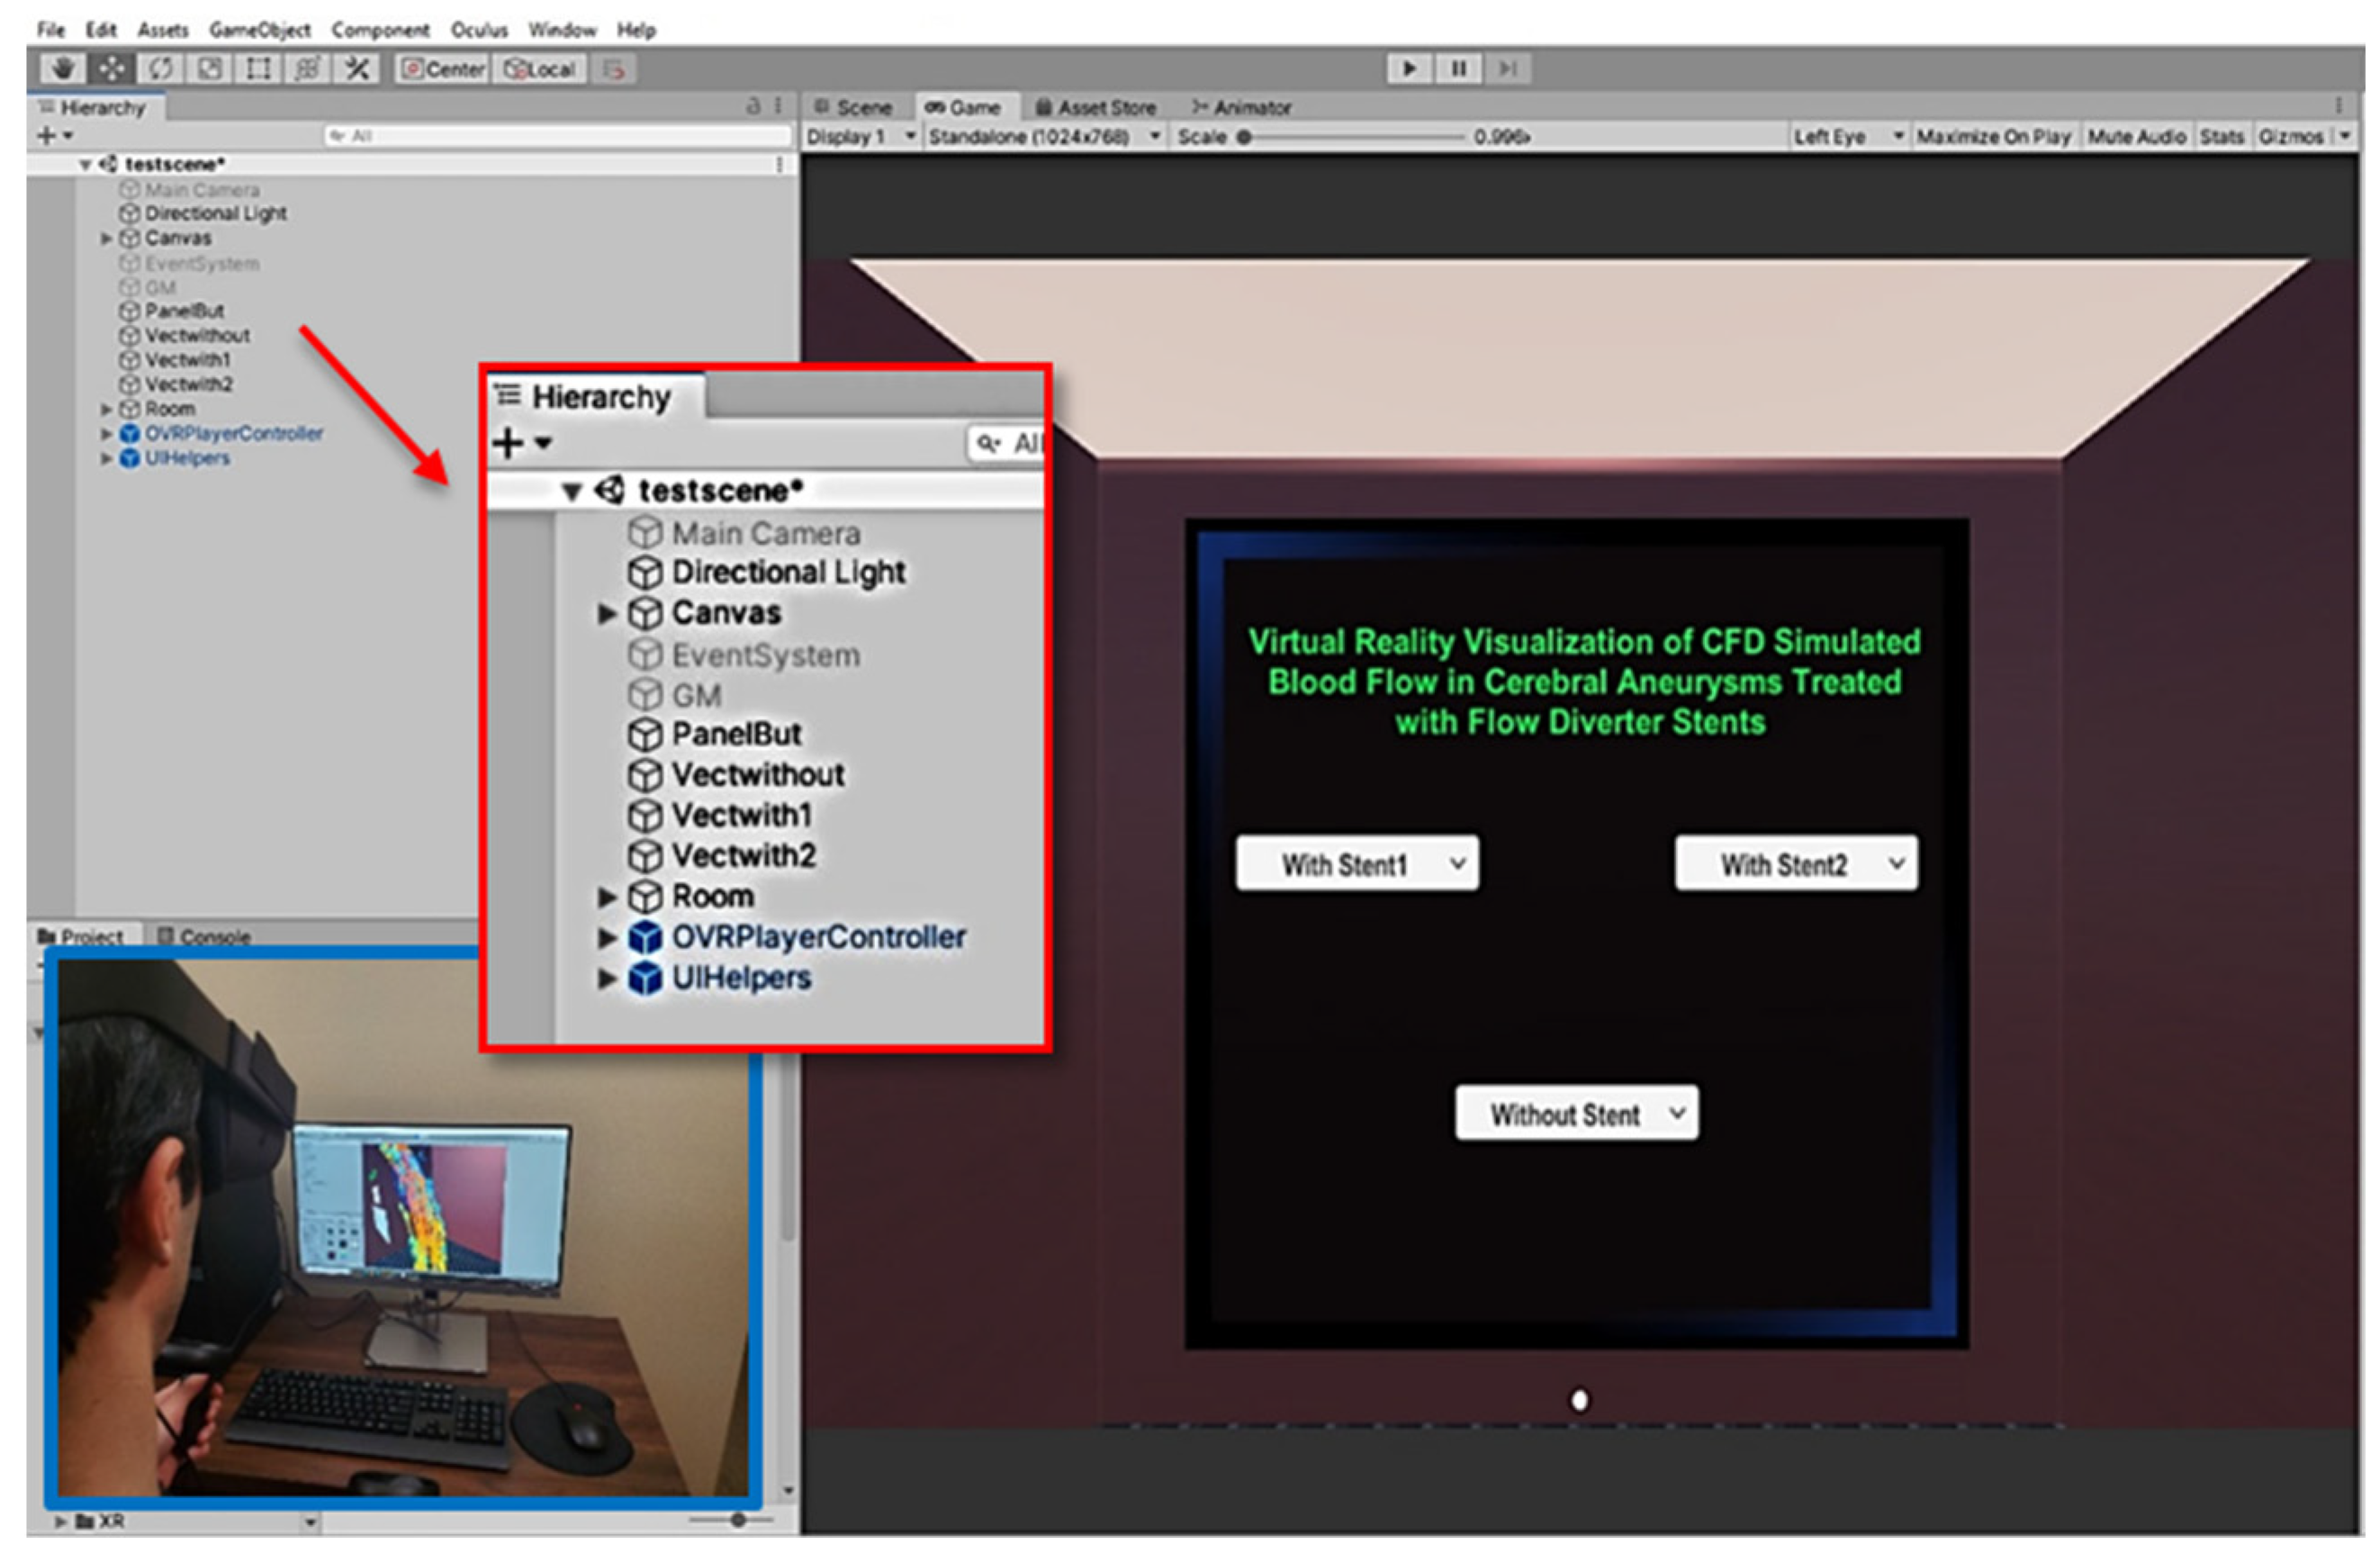Select the Rect Transform tool
The image size is (2380, 1562).
(258, 69)
